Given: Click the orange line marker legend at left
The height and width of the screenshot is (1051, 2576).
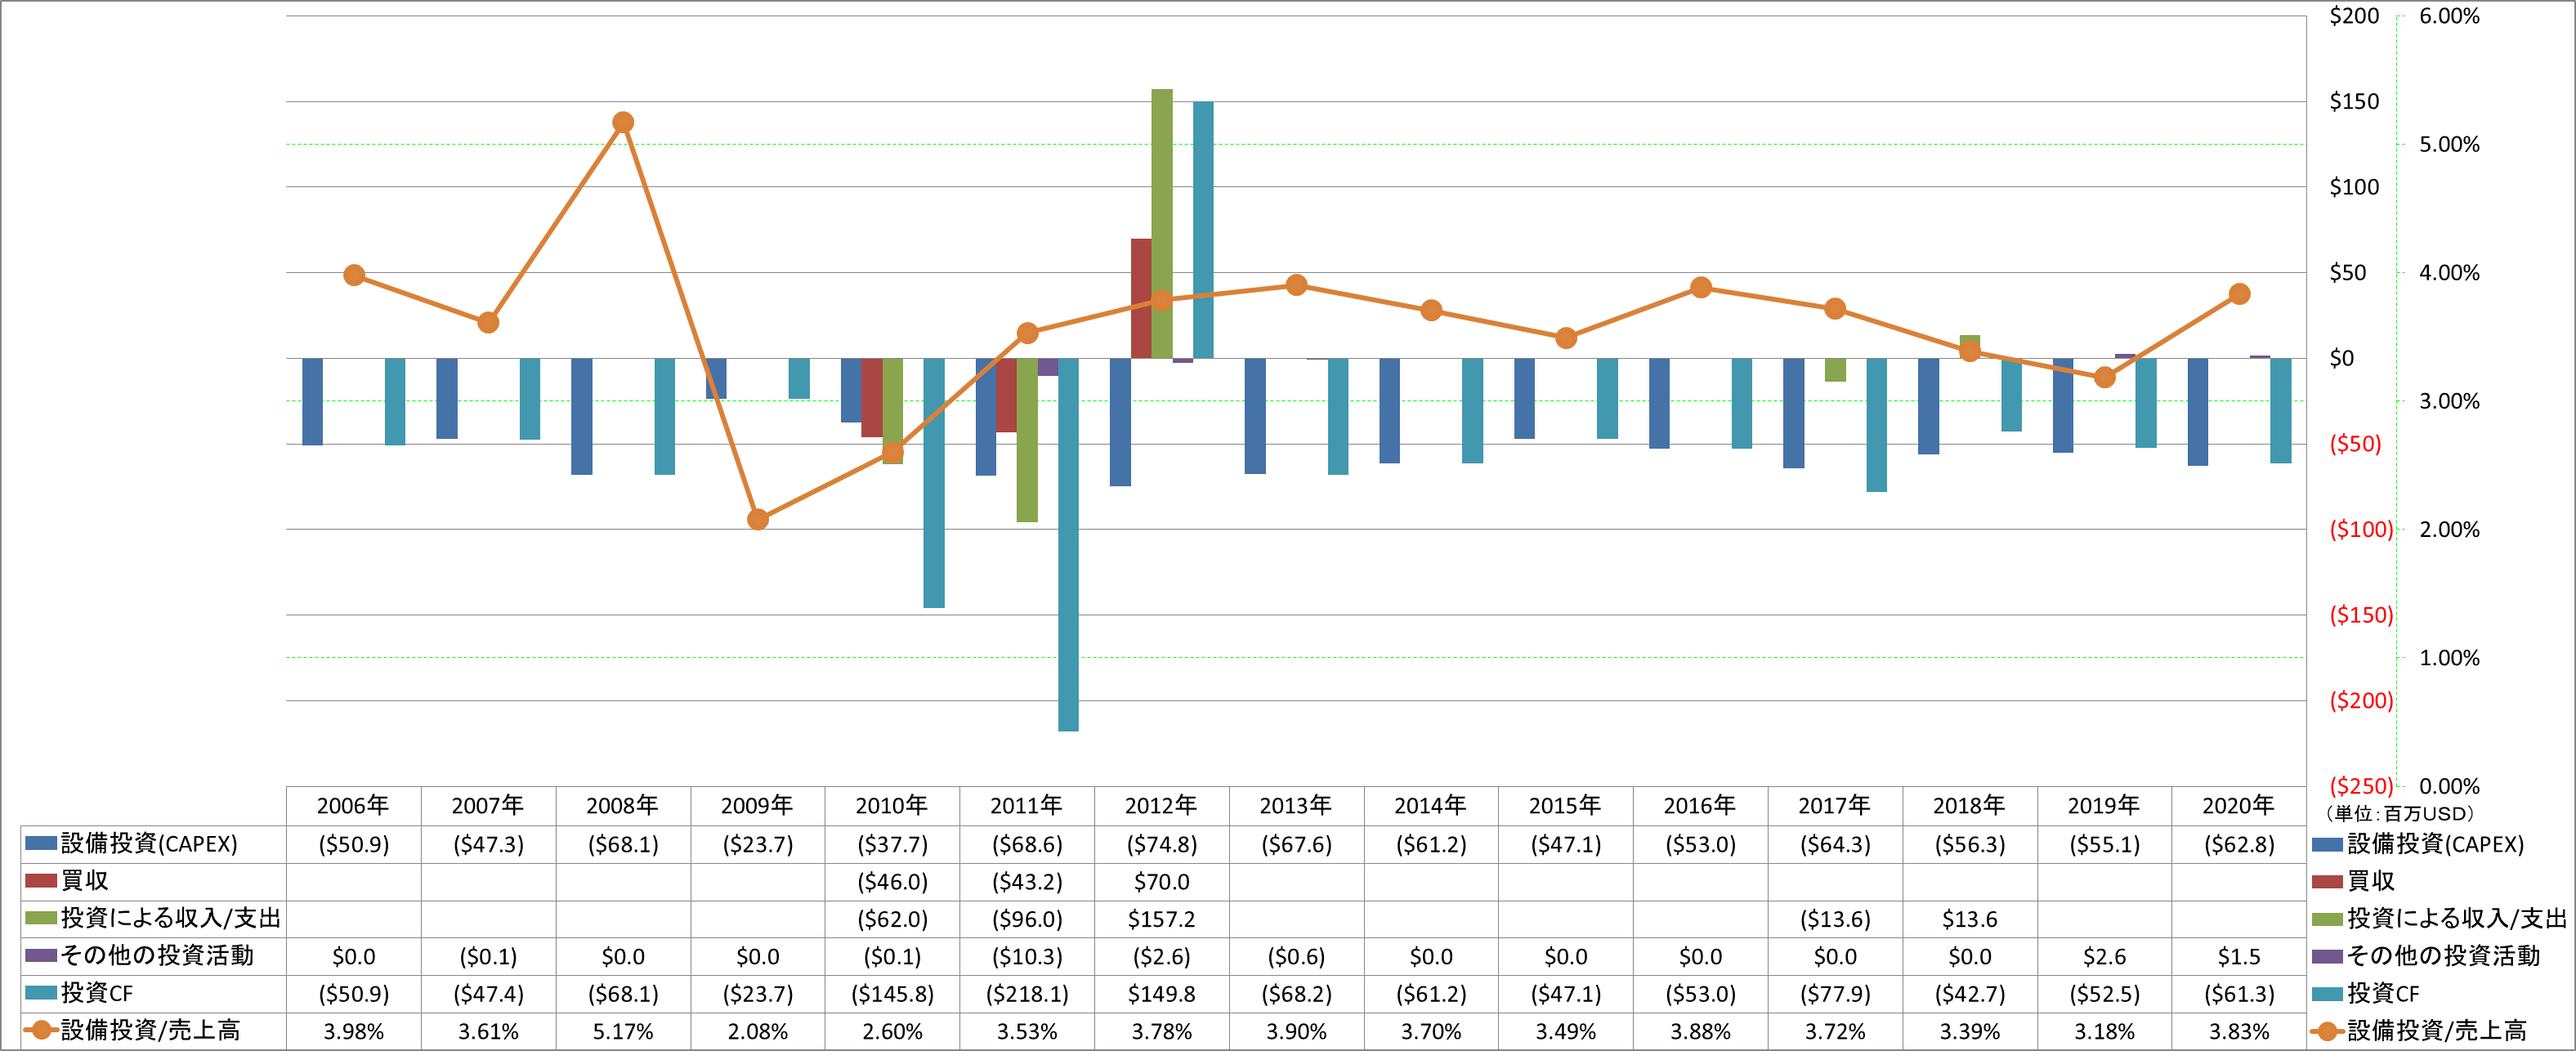Looking at the screenshot, I should click(x=40, y=1030).
